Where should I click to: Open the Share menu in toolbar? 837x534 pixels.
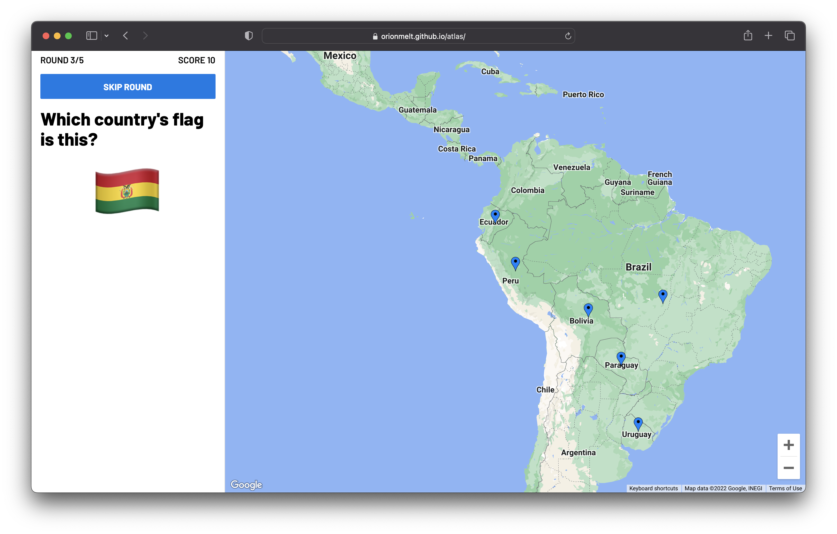pos(748,35)
